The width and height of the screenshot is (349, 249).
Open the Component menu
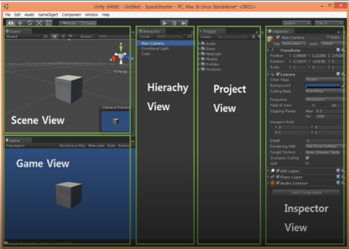[71, 15]
